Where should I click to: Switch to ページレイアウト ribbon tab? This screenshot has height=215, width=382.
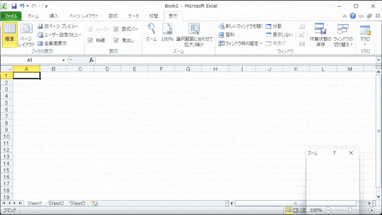coord(83,16)
